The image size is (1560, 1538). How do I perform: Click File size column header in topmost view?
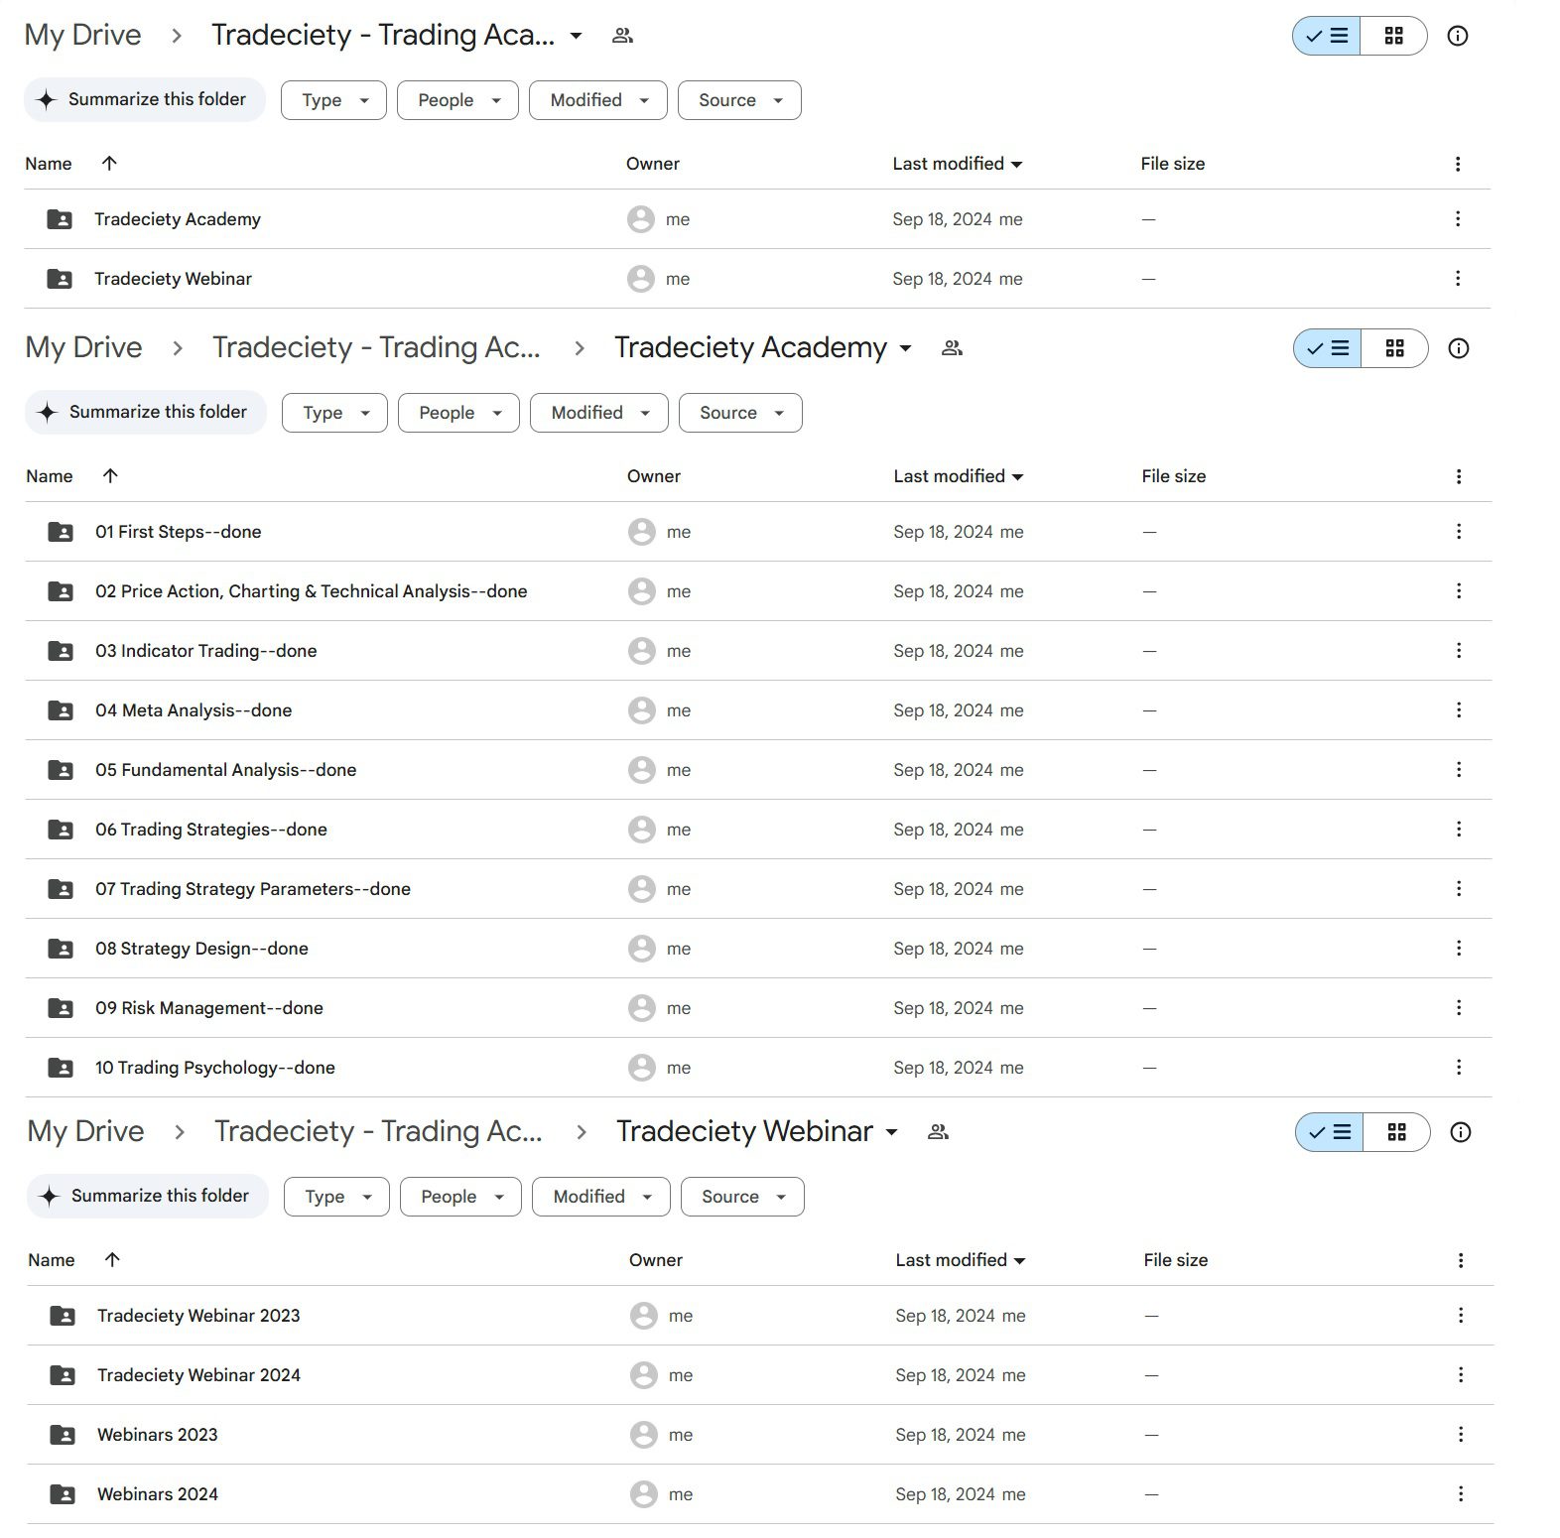(x=1173, y=164)
